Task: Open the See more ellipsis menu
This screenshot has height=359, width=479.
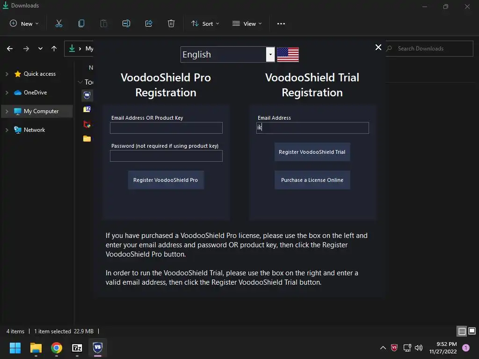Action: pyautogui.click(x=281, y=23)
